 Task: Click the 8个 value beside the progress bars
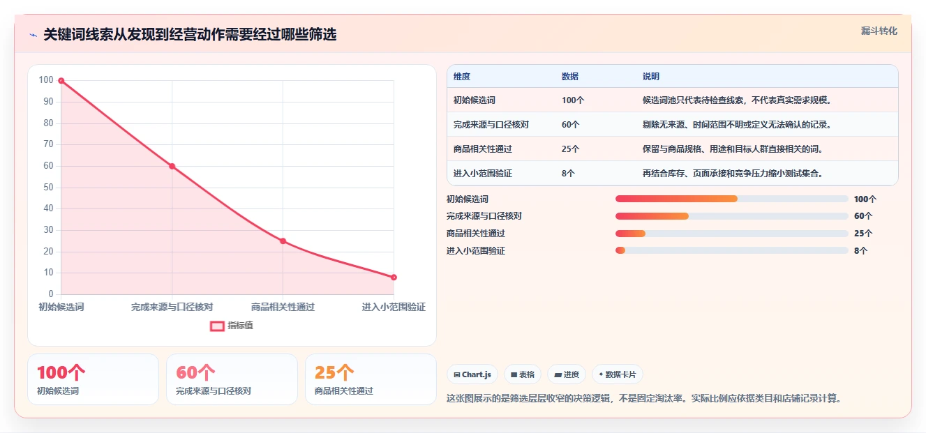coord(860,251)
